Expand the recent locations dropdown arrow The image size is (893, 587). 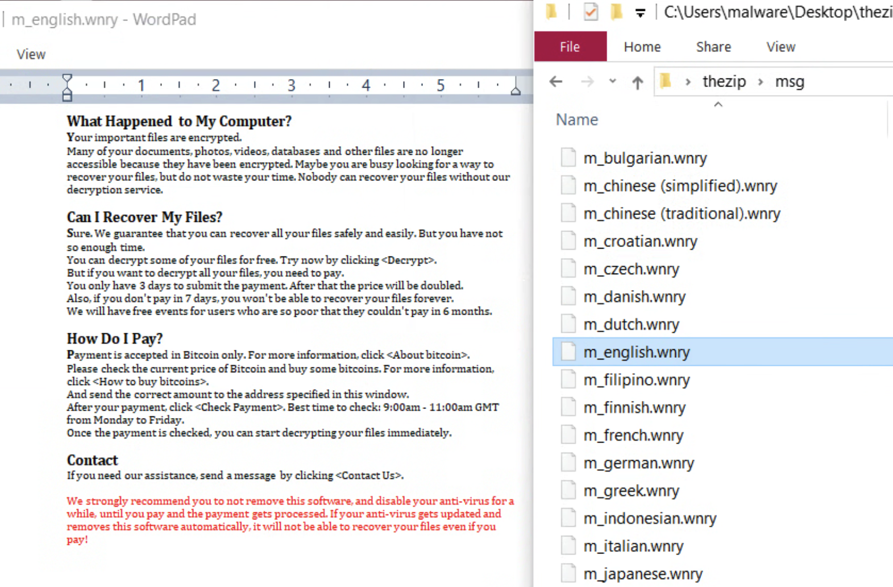coord(612,81)
